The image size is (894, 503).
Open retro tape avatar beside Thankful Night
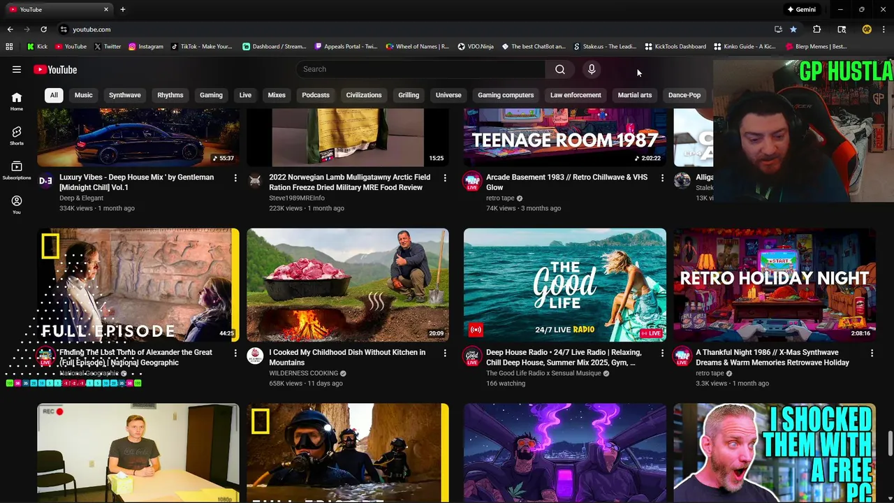coord(682,356)
